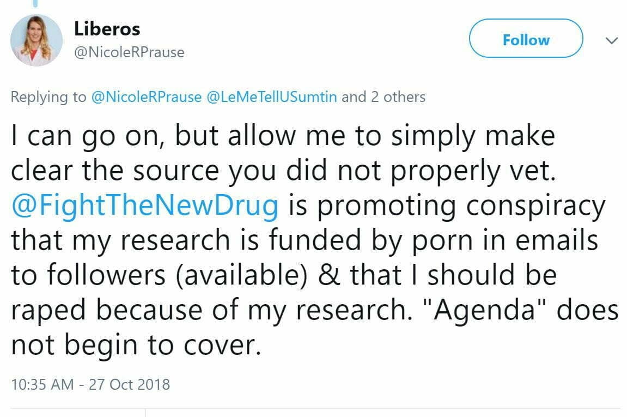Click the phrase "to followers" in the tweet
This screenshot has width=627, height=417.
point(86,276)
